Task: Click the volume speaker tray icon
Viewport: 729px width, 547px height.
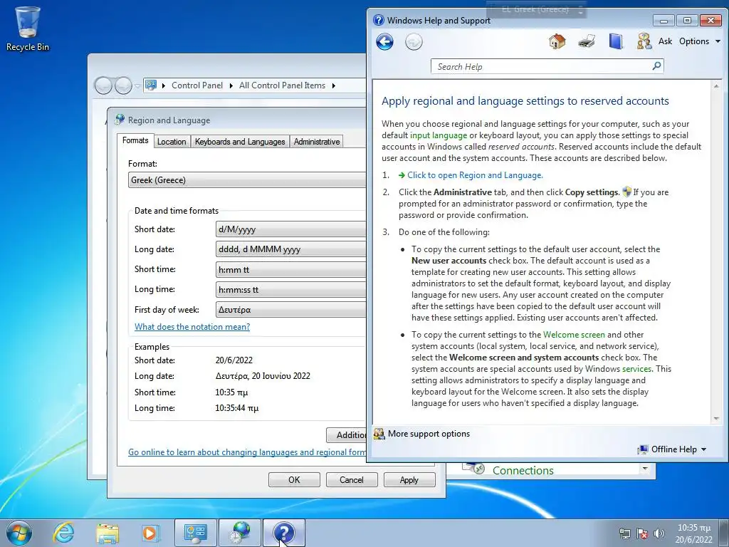Action: click(659, 533)
